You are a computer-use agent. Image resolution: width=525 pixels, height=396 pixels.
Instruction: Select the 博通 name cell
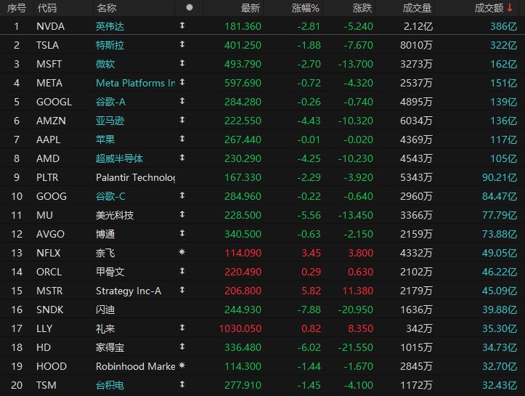pos(105,234)
